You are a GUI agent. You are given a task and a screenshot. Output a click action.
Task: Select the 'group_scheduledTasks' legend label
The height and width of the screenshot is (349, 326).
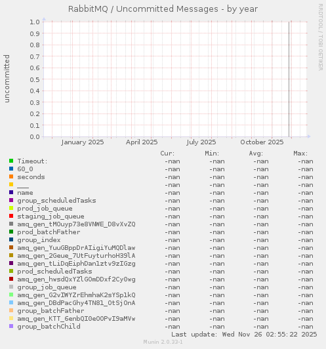click(57, 201)
